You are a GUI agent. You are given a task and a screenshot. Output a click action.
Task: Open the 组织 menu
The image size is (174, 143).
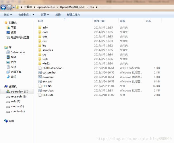coord(8,15)
